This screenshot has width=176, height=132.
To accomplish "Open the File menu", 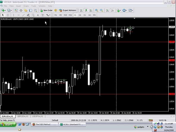I will click(x=5, y=6).
